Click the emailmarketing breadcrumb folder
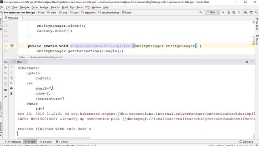The width and height of the screenshot is (259, 146). (109, 13)
